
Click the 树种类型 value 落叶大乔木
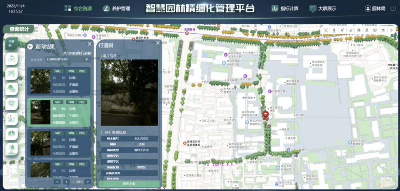141,150
